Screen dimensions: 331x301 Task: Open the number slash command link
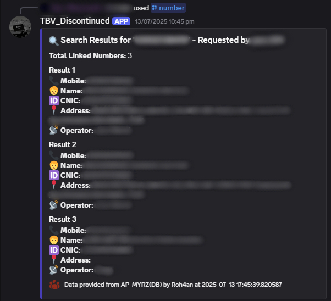click(x=168, y=8)
